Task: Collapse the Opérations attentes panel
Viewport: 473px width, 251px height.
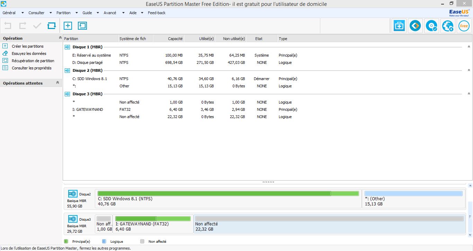Action: [57, 83]
